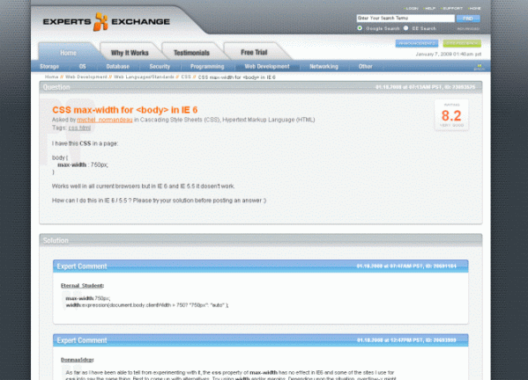Image resolution: width=528 pixels, height=380 pixels.
Task: Open the Storage category menu
Action: tap(49, 67)
